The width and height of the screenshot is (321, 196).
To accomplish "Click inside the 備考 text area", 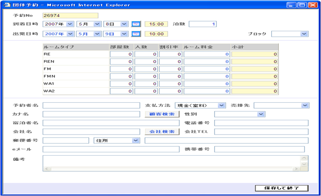I will 172,161.
